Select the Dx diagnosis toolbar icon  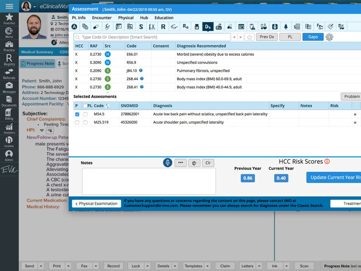tap(208, 27)
